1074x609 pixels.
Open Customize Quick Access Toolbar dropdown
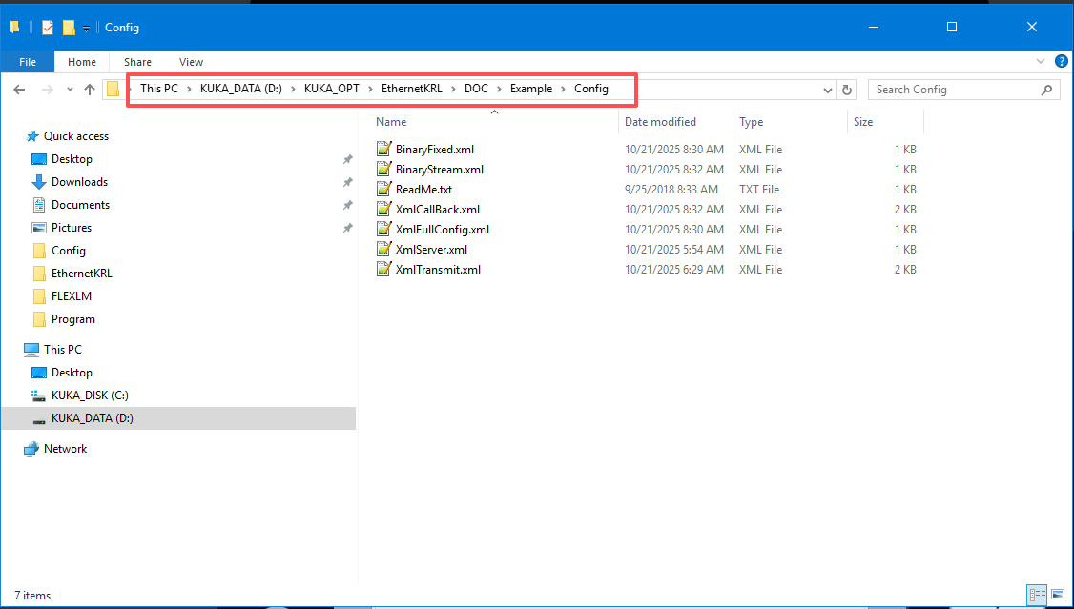(86, 28)
